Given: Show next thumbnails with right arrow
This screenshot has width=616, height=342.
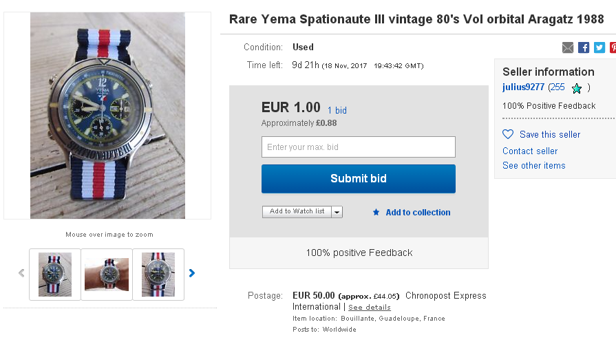Looking at the screenshot, I should [x=192, y=273].
